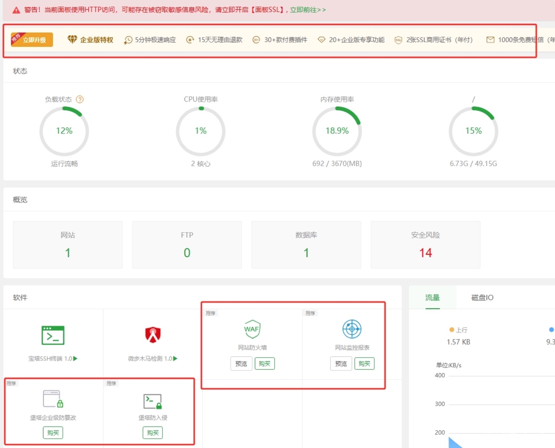Click the WAF 网站防火墙 shield icon
The width and height of the screenshot is (555, 448).
[x=252, y=329]
